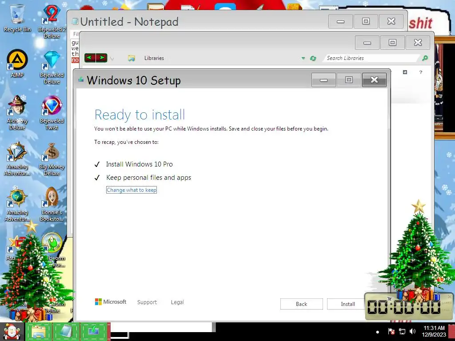
Task: Select the Bejeweled Twist desktop shortcut
Action: click(52, 112)
